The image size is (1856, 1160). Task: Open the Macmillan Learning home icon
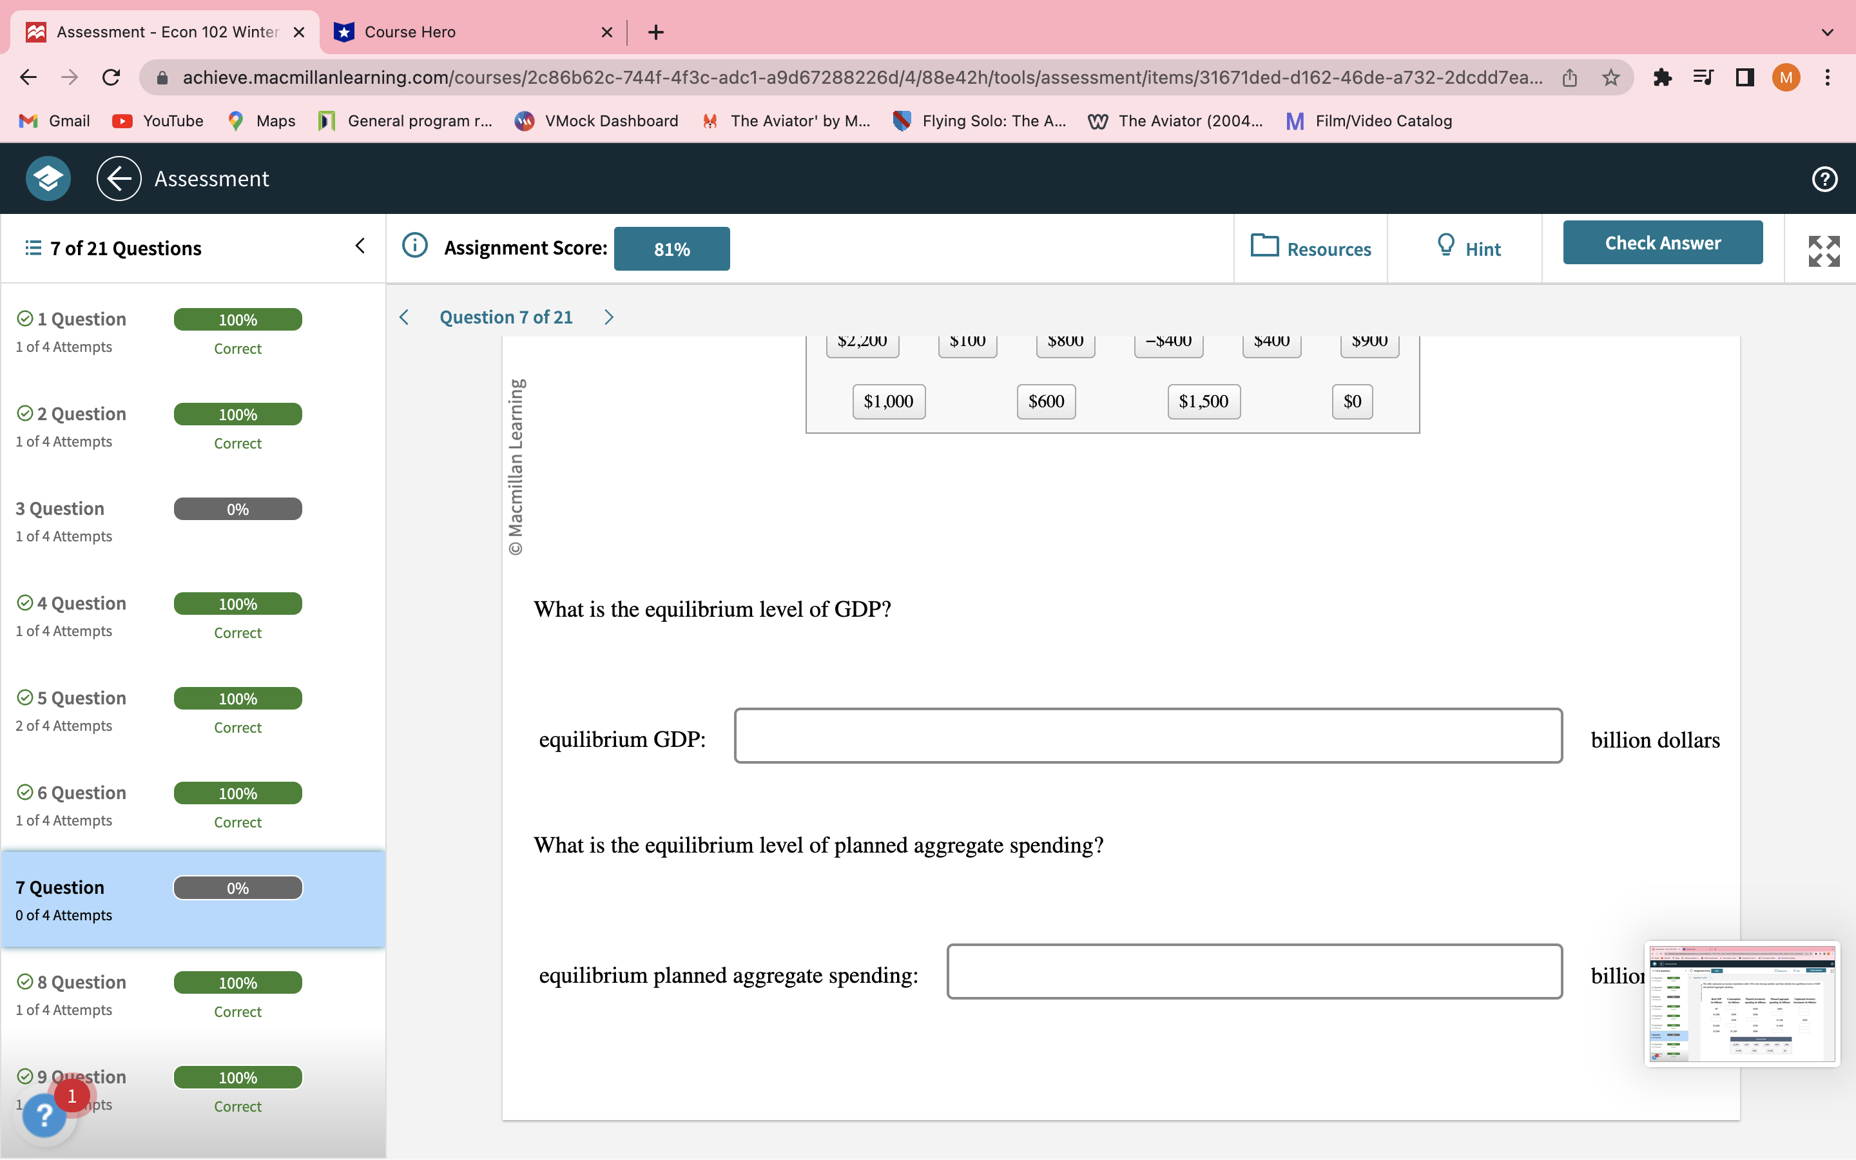[47, 178]
